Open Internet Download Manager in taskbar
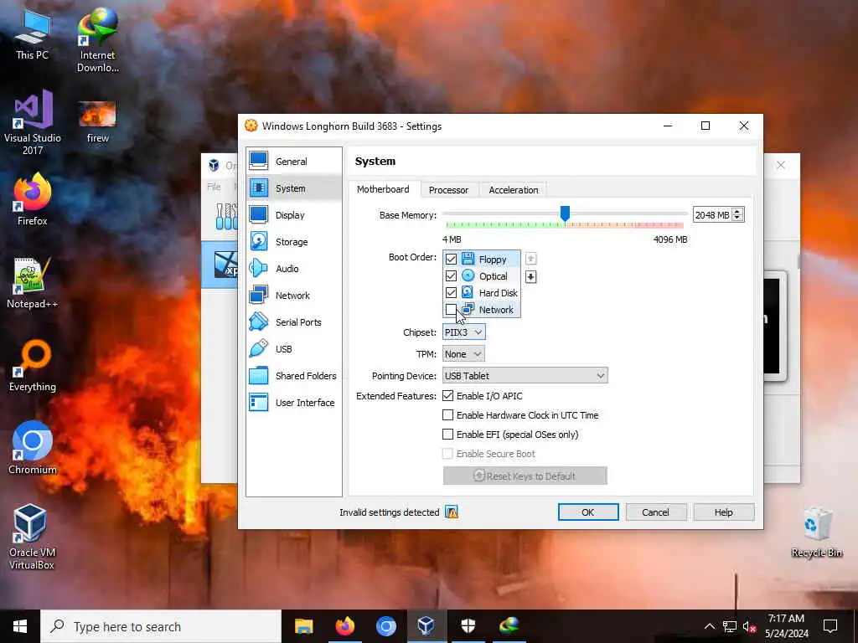 509,626
